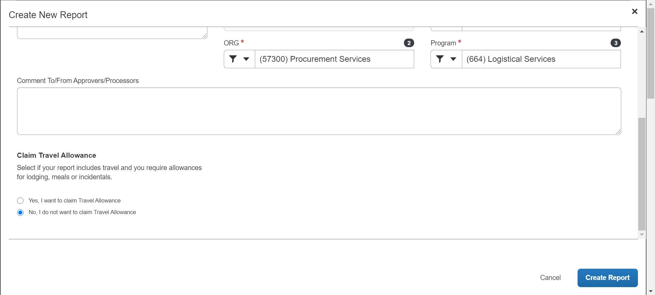Screen dimensions: 655x295
Task: Click the ORG field's number 2 badge
Action: [x=409, y=43]
